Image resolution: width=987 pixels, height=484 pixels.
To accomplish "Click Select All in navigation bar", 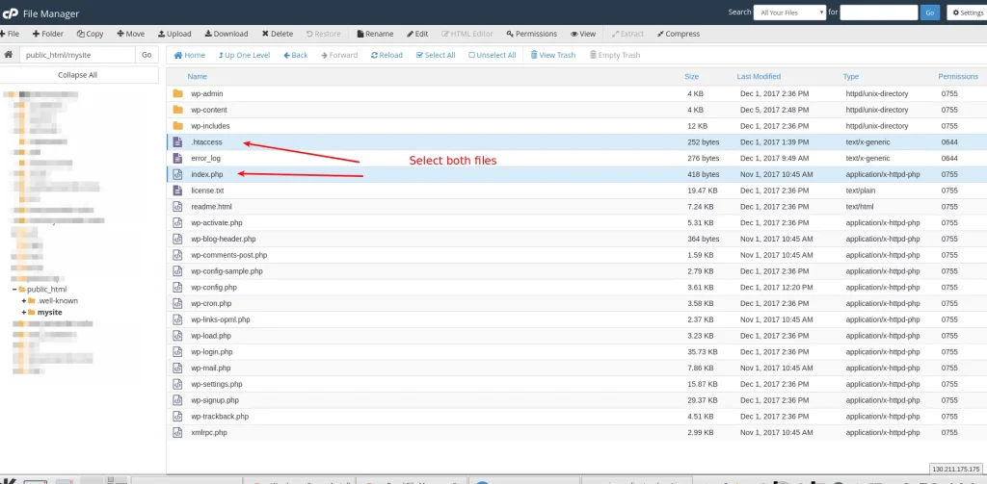I will click(x=436, y=55).
